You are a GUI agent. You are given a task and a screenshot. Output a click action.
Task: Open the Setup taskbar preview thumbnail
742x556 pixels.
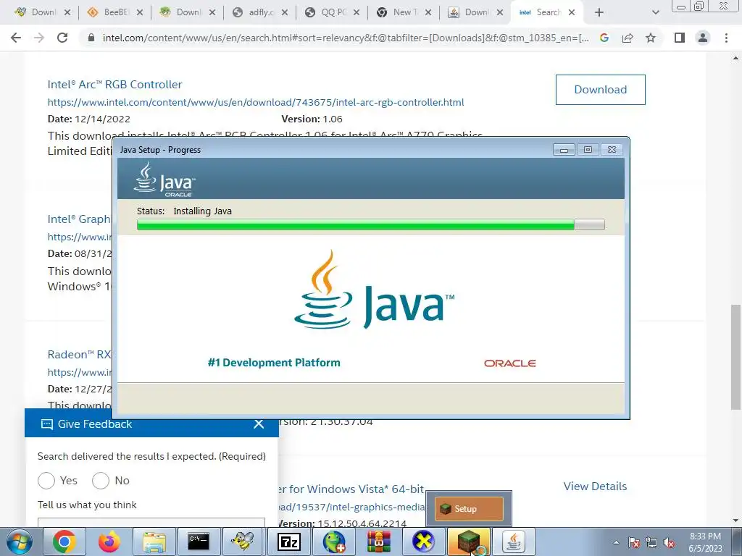point(469,509)
